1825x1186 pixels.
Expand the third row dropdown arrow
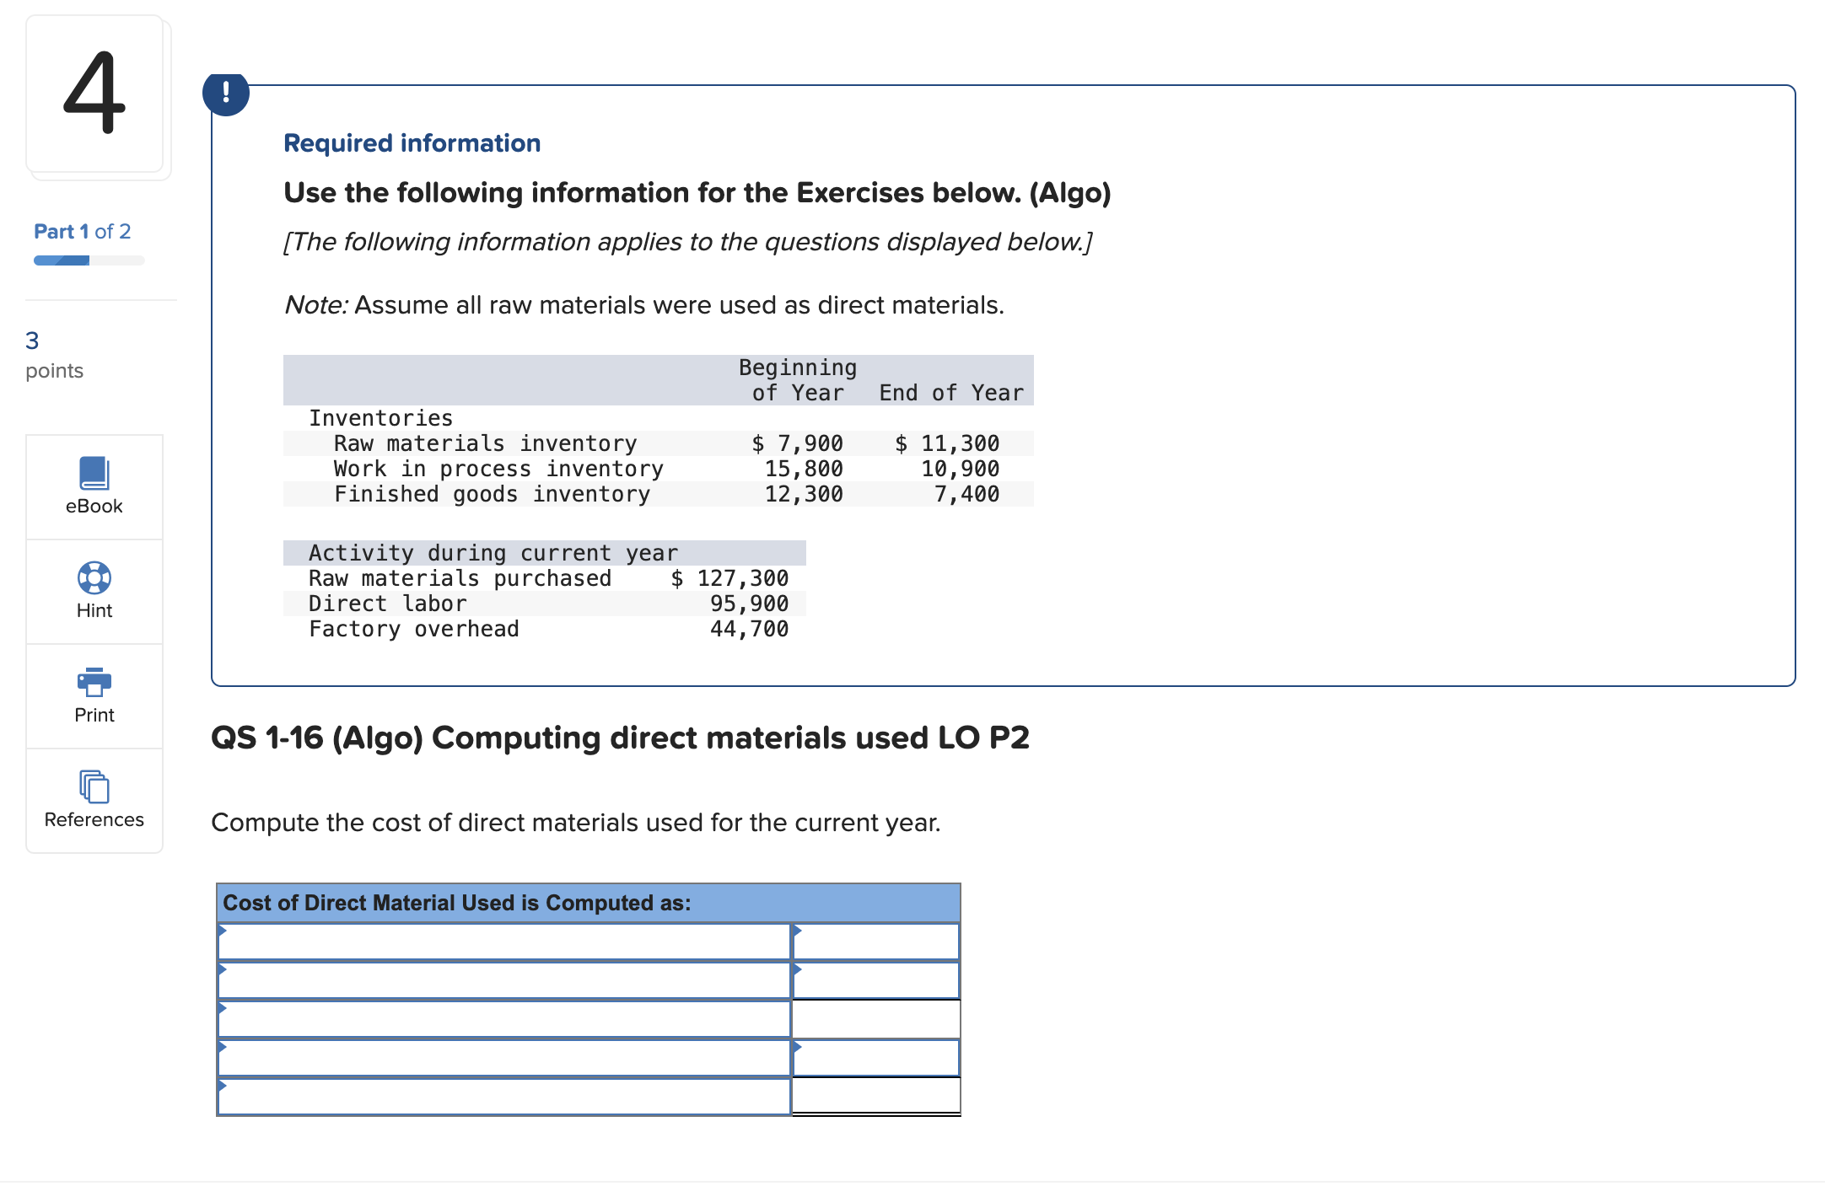(222, 1009)
